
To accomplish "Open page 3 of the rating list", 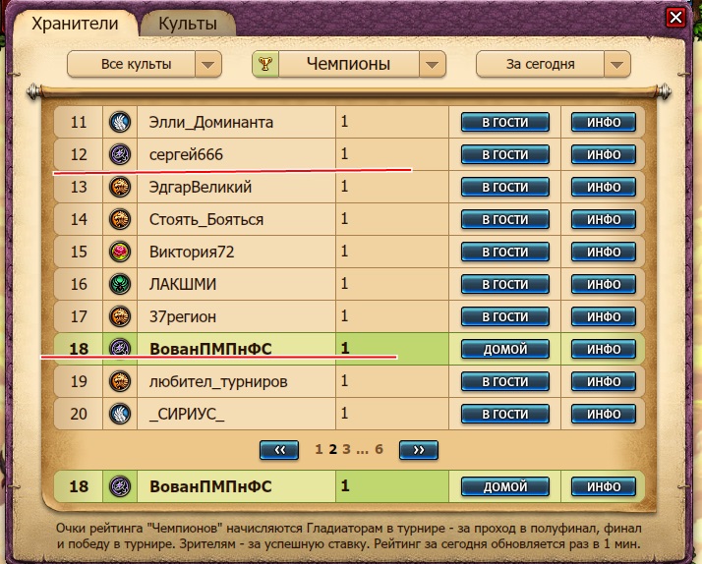I will tap(346, 449).
